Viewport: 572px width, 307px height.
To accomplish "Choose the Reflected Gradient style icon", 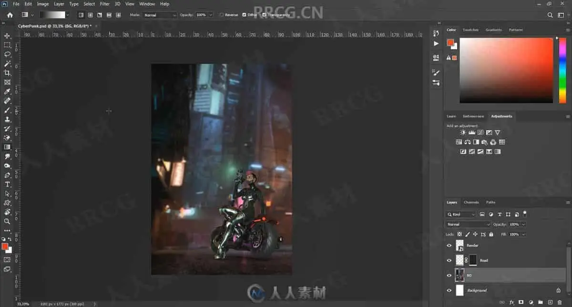I will 109,15.
